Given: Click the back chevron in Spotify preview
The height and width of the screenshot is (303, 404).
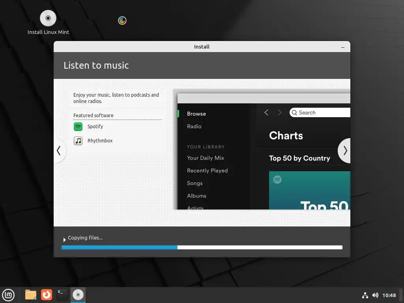Looking at the screenshot, I should 266,112.
